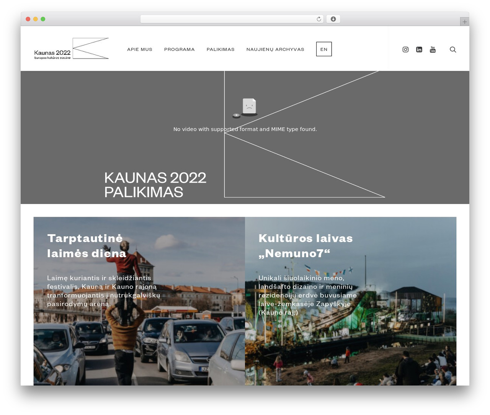Open the Apie mus menu
Screen dimensions: 490x415
click(140, 49)
